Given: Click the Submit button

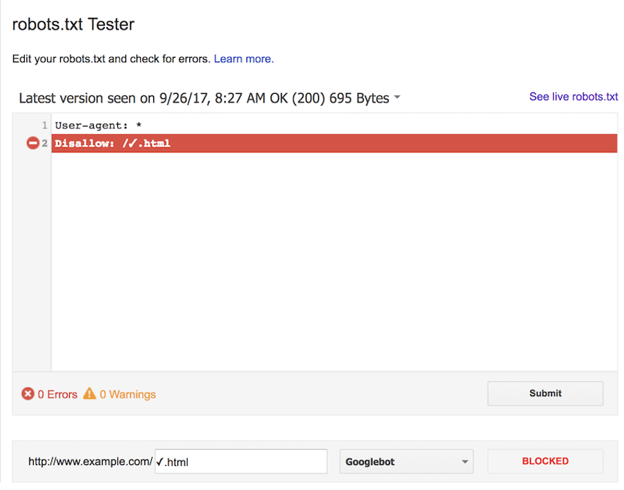Looking at the screenshot, I should pyautogui.click(x=545, y=393).
